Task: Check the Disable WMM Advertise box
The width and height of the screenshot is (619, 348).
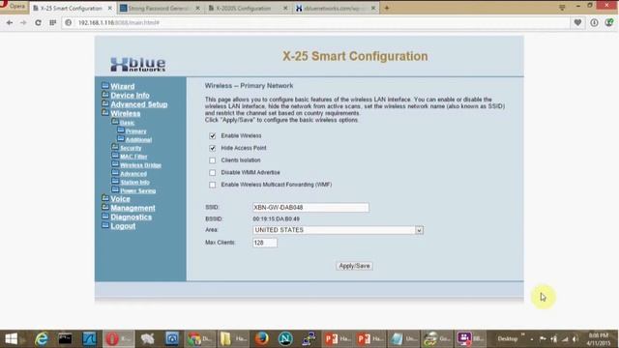Action: coord(213,173)
